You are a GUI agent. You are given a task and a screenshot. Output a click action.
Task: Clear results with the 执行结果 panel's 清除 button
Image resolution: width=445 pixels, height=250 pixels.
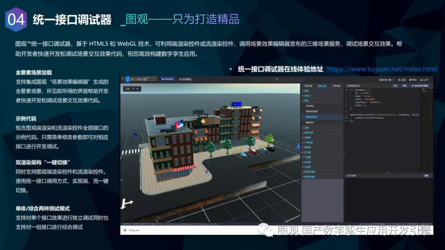coord(426,176)
